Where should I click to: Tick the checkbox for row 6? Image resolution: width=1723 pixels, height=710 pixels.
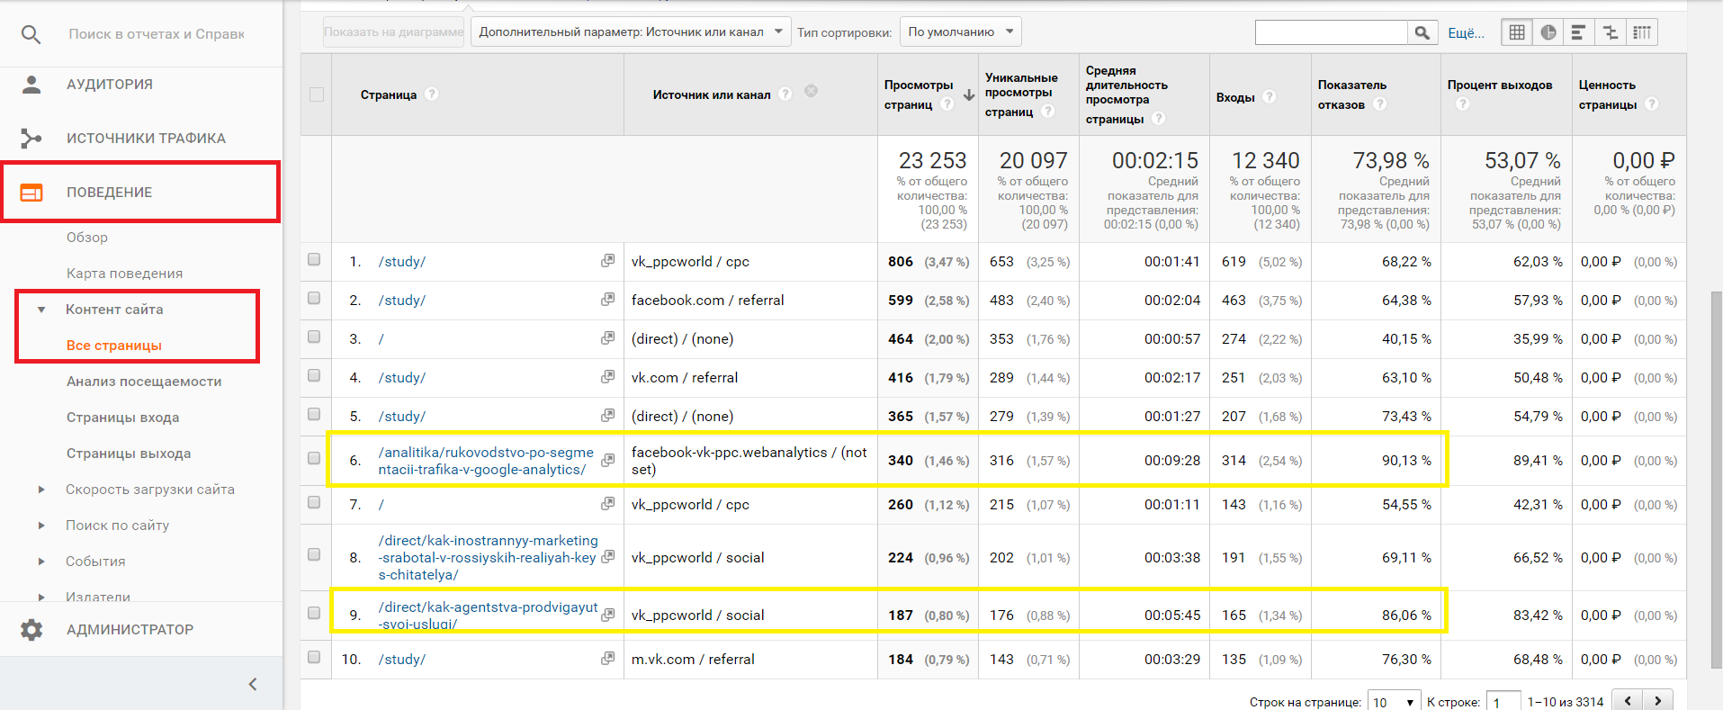314,458
